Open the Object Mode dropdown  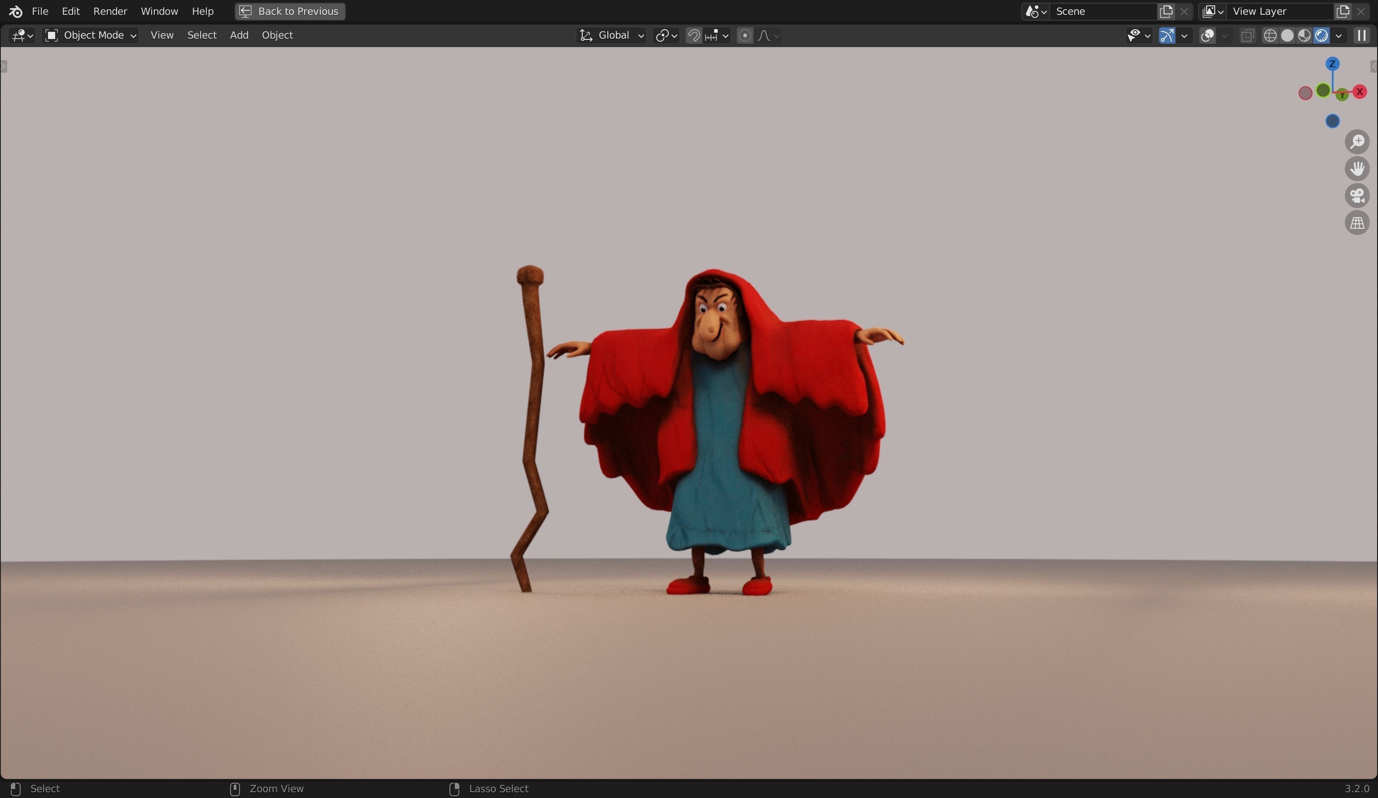(x=91, y=35)
